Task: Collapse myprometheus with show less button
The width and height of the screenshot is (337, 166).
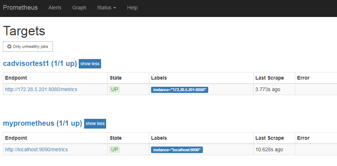Action: [x=95, y=124]
